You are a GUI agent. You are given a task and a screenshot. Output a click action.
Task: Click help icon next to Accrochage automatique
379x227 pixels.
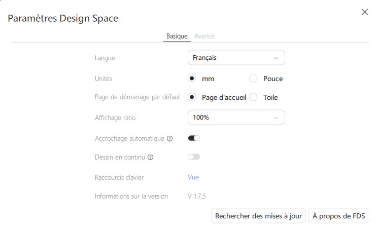pyautogui.click(x=169, y=138)
